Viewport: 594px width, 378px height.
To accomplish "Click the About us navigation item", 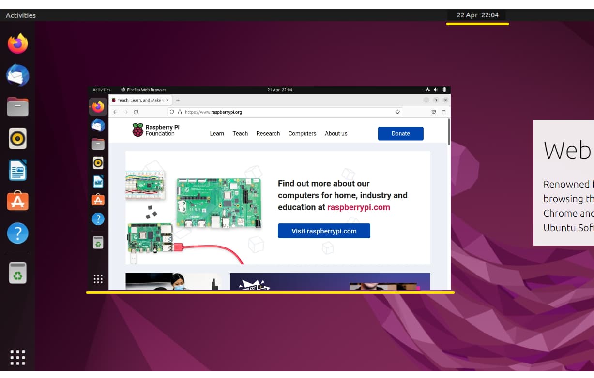I will [x=336, y=134].
